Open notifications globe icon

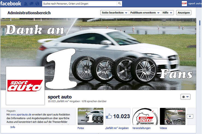(x=37, y=4)
